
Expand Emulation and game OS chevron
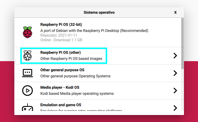pos(175,108)
